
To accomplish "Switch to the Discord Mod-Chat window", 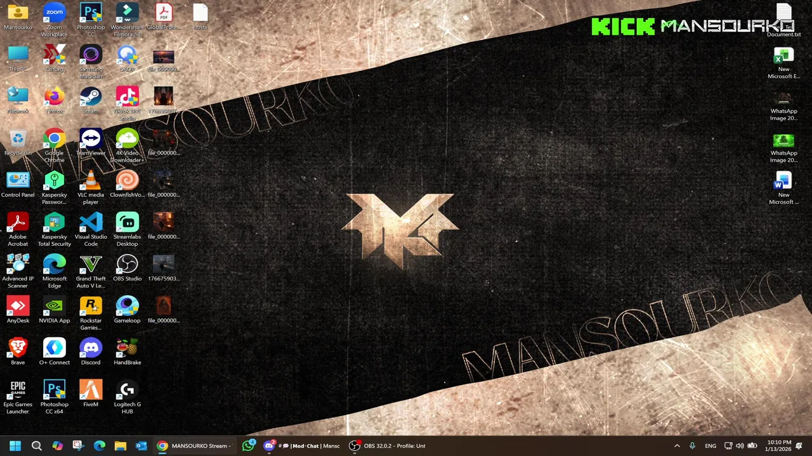I will click(x=303, y=446).
